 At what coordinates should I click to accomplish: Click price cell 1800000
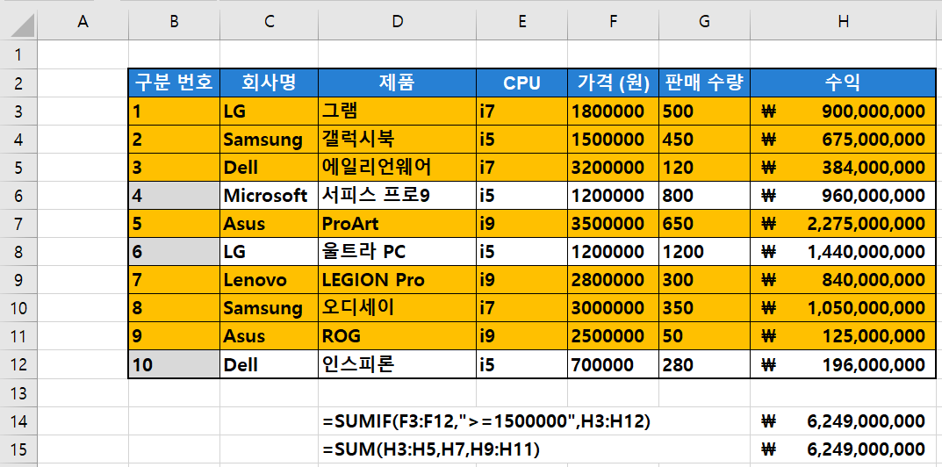(x=613, y=111)
